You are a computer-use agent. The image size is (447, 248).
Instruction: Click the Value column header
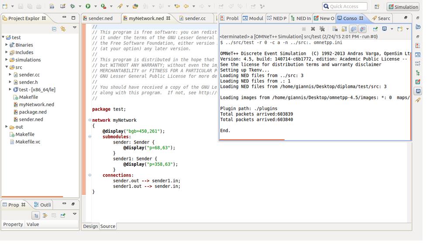pyautogui.click(x=33, y=224)
